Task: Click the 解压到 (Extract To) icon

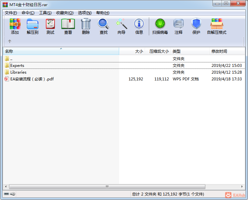Action: point(33,24)
